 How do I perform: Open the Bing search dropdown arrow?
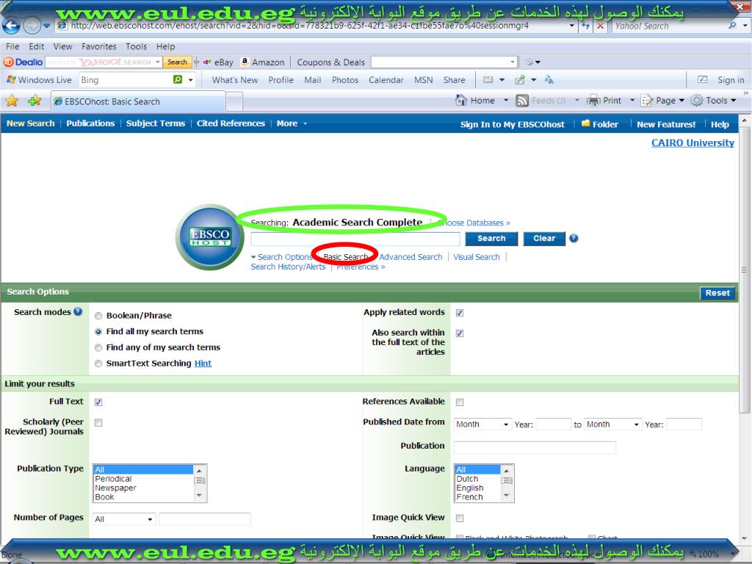click(190, 79)
